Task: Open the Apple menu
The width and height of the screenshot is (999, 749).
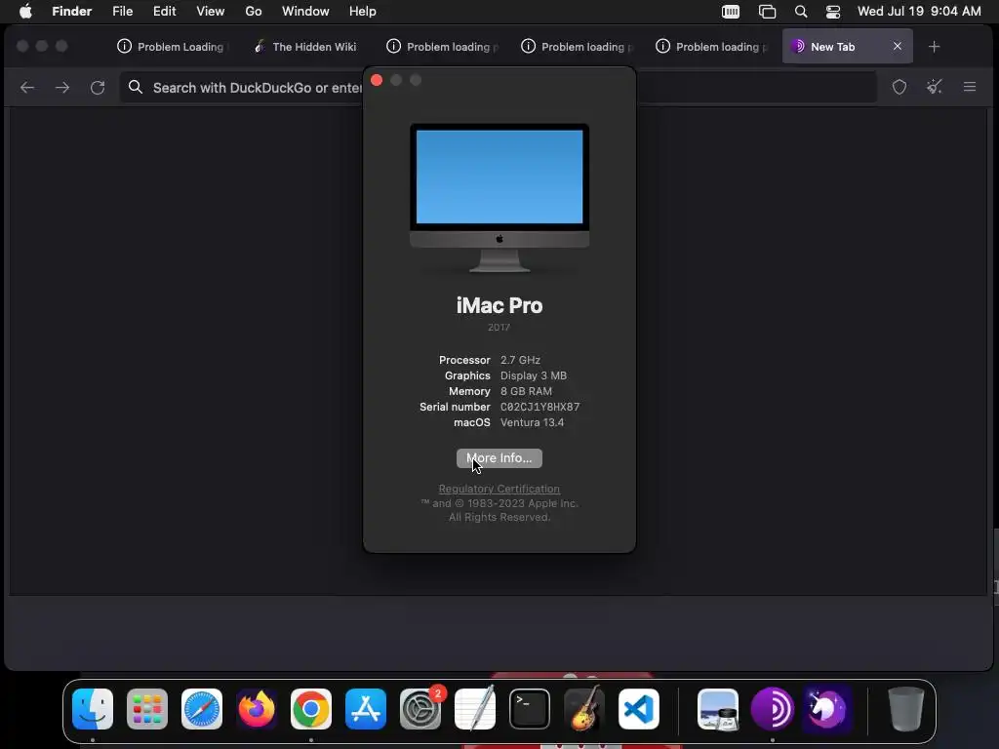Action: point(25,12)
